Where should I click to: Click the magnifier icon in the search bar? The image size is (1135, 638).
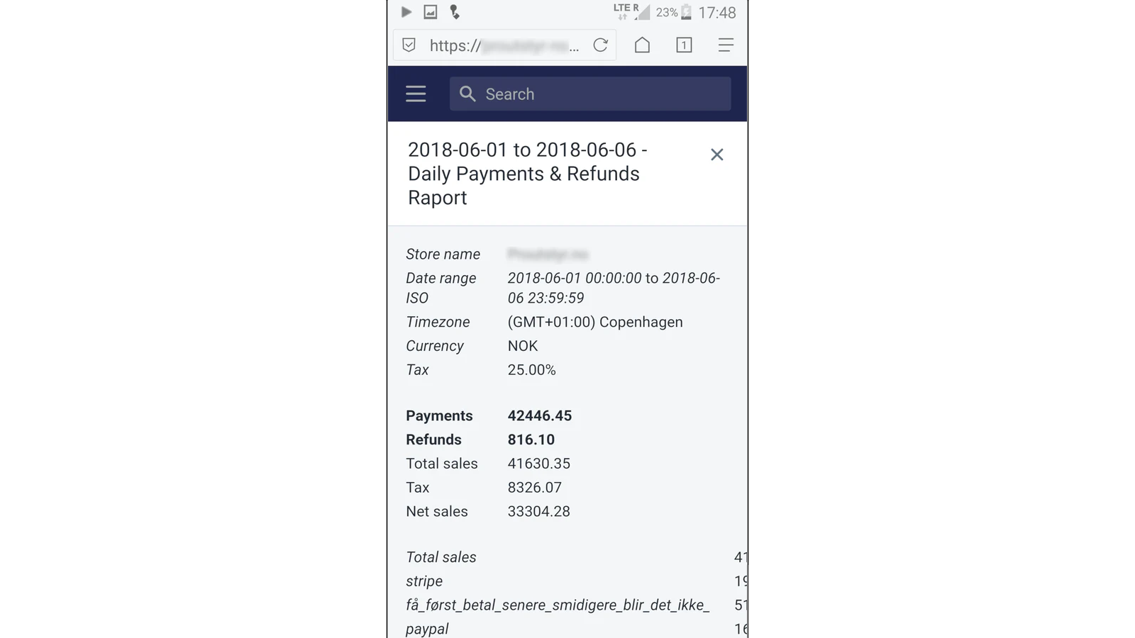467,94
